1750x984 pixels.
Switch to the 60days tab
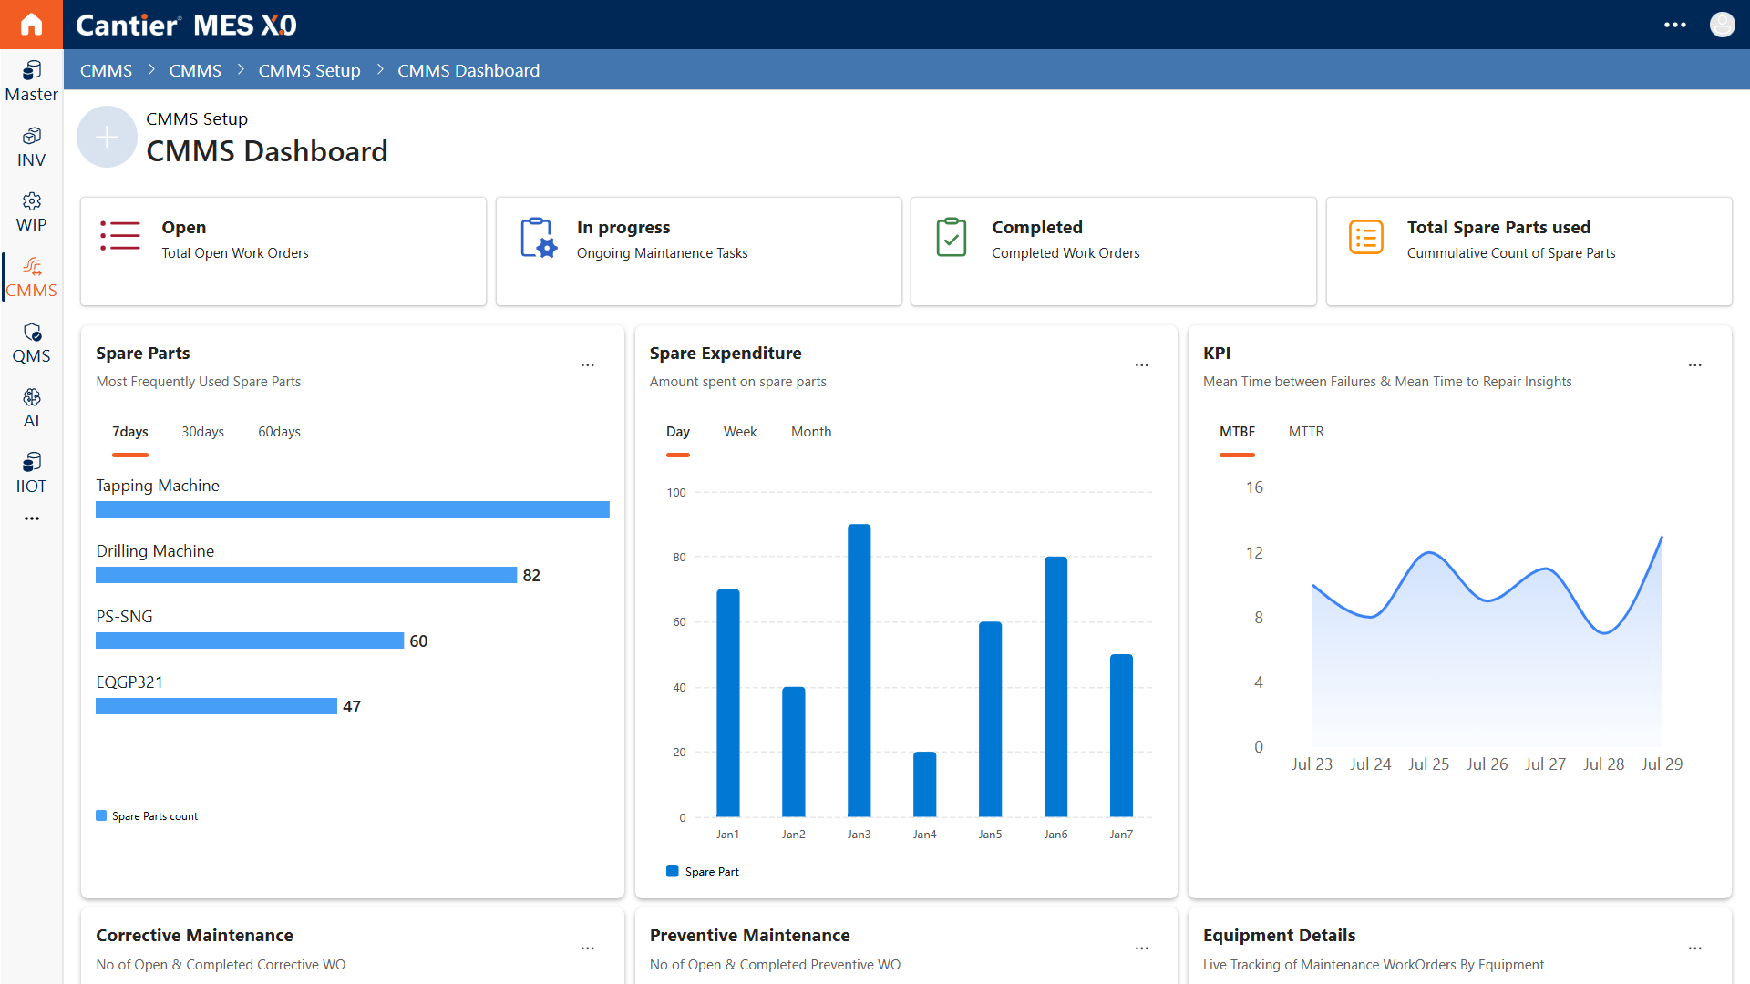point(279,432)
